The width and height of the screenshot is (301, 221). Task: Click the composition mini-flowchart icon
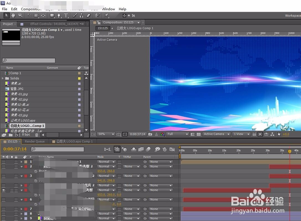107,149
